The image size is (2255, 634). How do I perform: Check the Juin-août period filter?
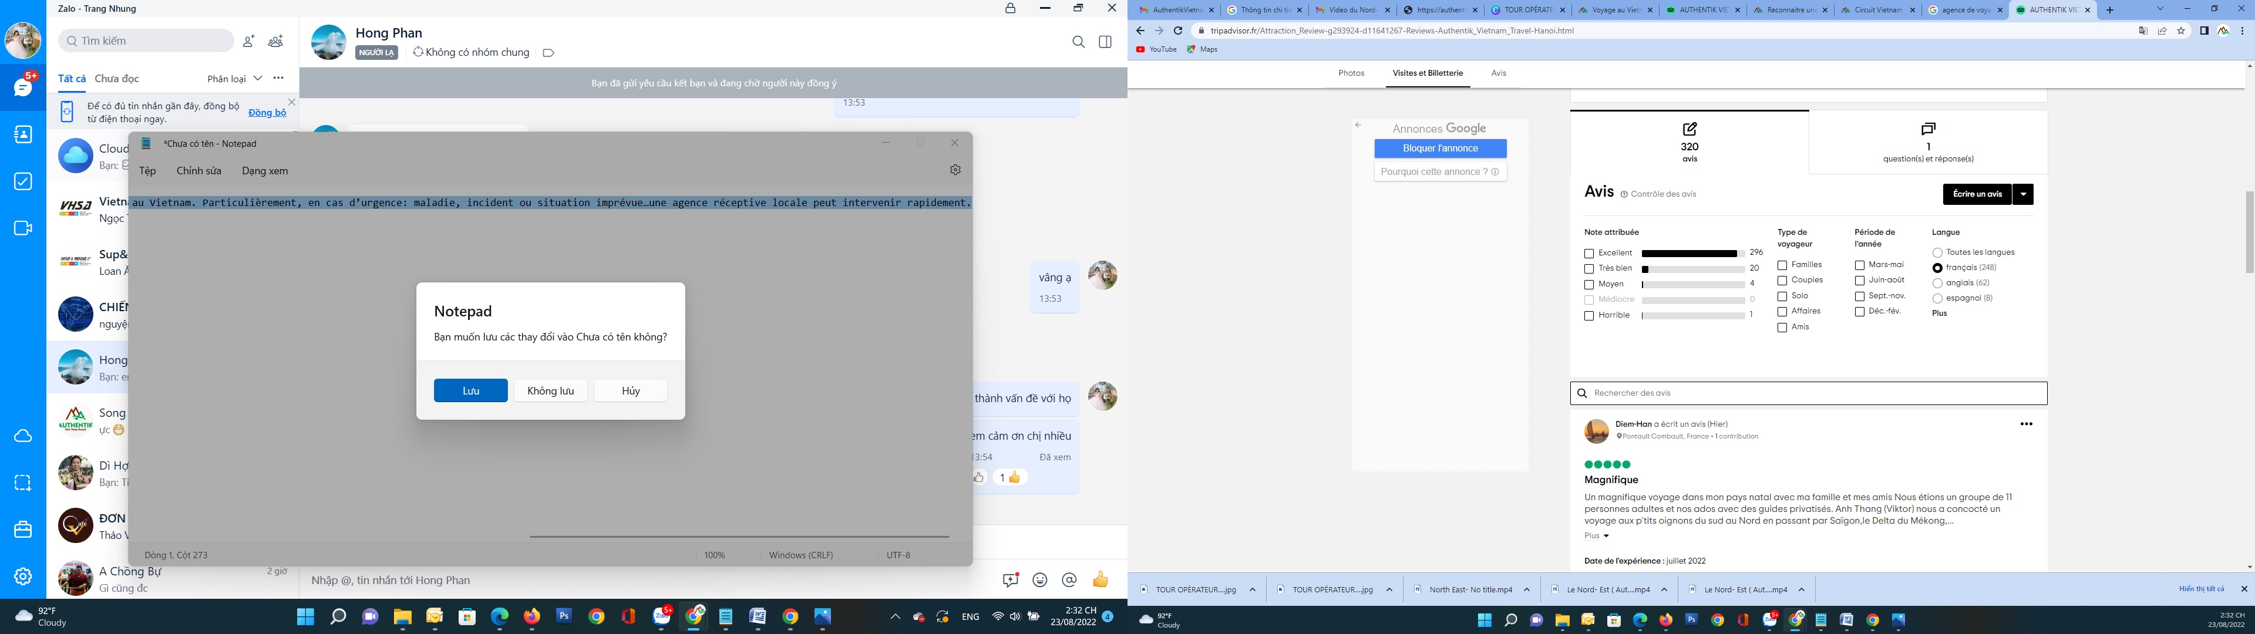pyautogui.click(x=1859, y=281)
